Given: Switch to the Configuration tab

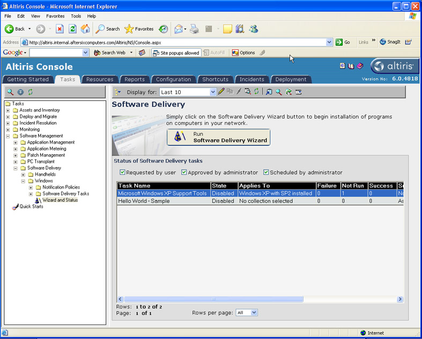Looking at the screenshot, I should pos(174,79).
